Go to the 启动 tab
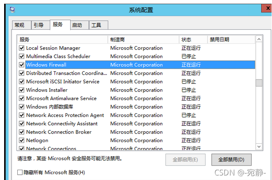Screen dimensions: 272x180 [79, 25]
